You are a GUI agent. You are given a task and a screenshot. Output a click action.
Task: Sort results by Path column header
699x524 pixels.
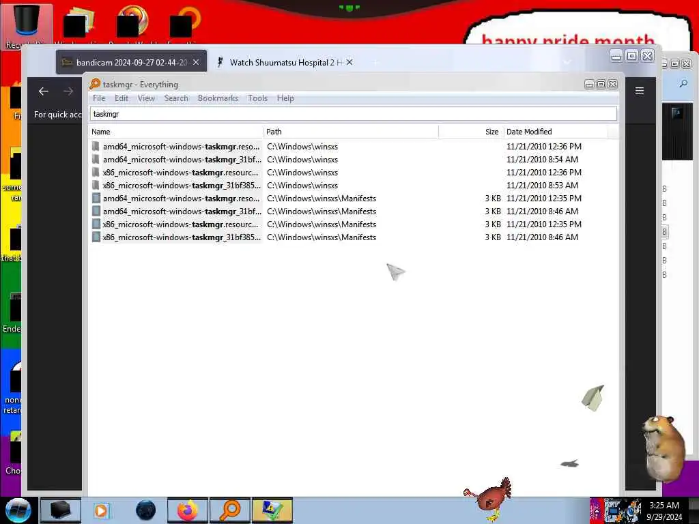coord(351,132)
